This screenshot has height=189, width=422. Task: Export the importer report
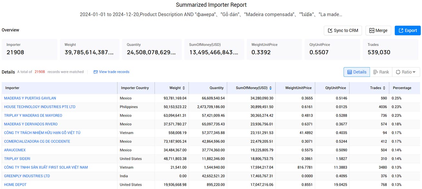(408, 30)
